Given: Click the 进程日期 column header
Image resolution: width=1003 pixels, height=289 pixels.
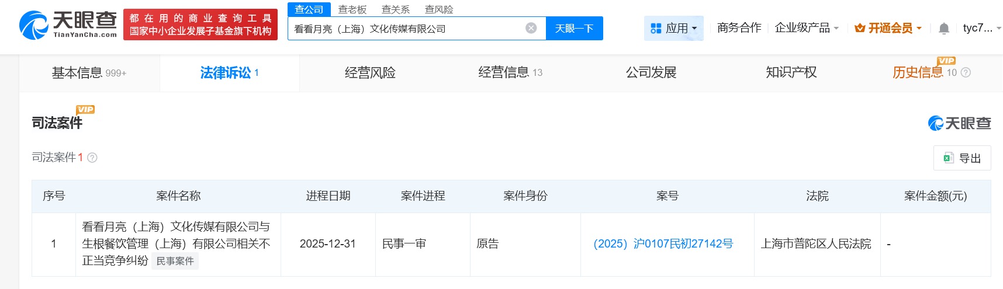Looking at the screenshot, I should [x=328, y=196].
